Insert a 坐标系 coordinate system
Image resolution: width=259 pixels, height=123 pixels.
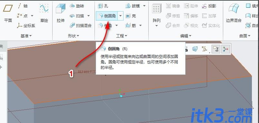26,26
